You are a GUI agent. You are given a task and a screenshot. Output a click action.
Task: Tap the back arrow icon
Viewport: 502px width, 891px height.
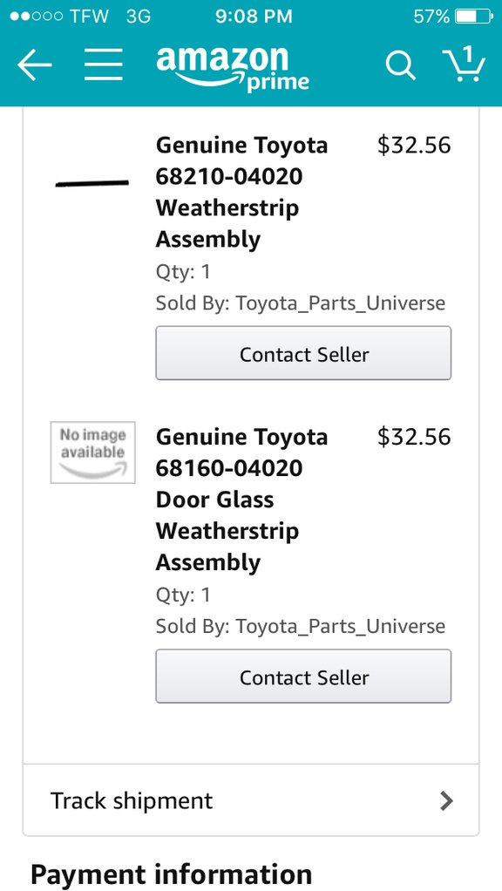click(x=35, y=65)
